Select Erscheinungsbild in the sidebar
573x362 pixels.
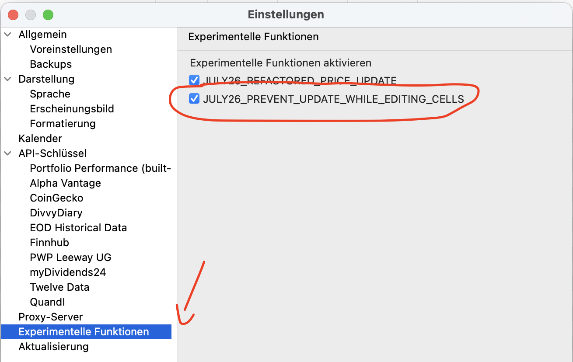72,109
